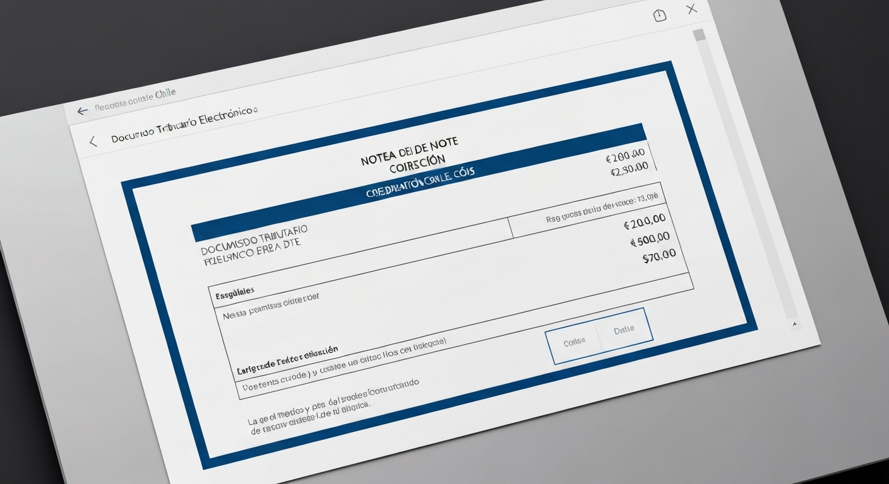
Task: Click the Documento Tributario Electrónico title
Action: [184, 125]
